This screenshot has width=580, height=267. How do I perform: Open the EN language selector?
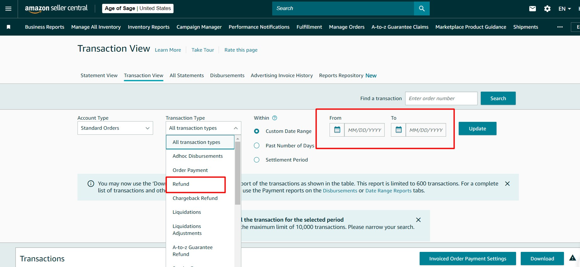[x=565, y=9]
